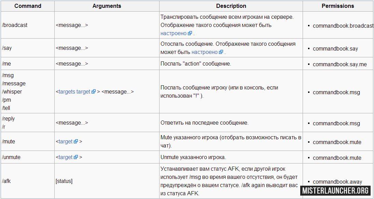Click the Command column header
This screenshot has height=199, width=374.
coord(28,6)
